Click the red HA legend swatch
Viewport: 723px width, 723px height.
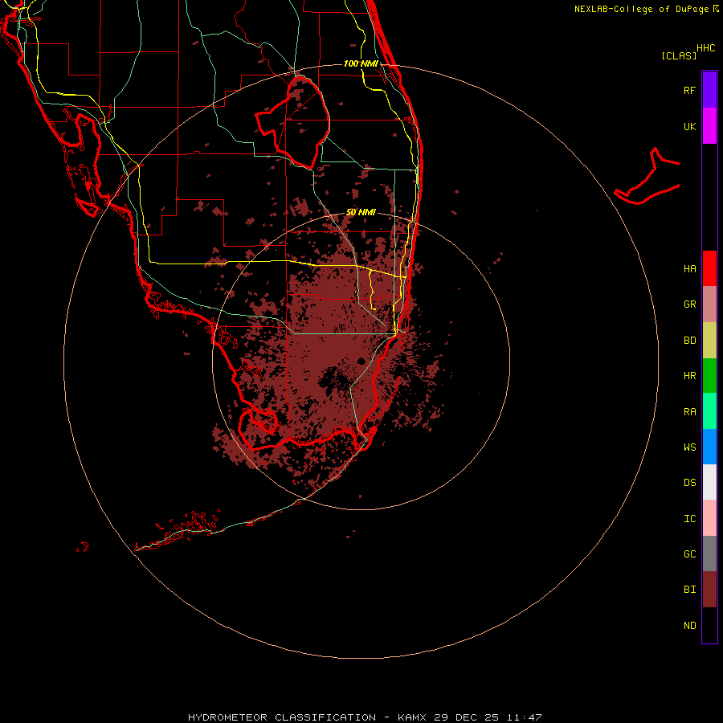pos(709,268)
